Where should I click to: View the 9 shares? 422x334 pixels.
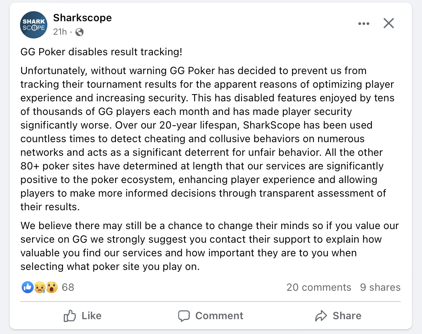380,287
